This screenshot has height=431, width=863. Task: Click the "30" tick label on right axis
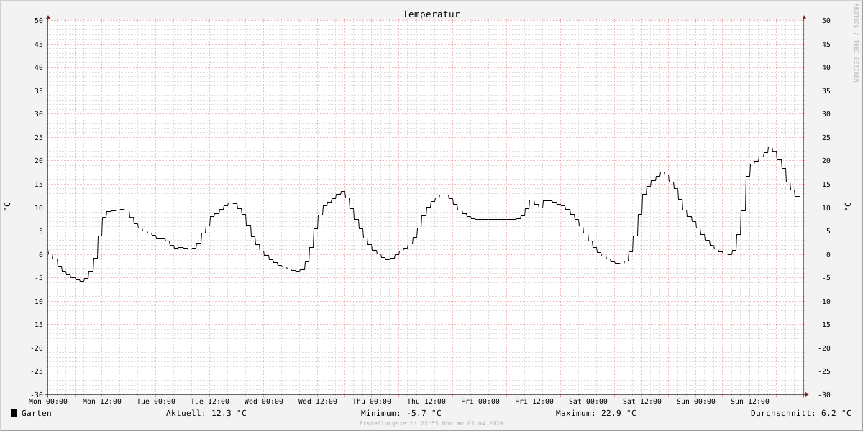826,114
